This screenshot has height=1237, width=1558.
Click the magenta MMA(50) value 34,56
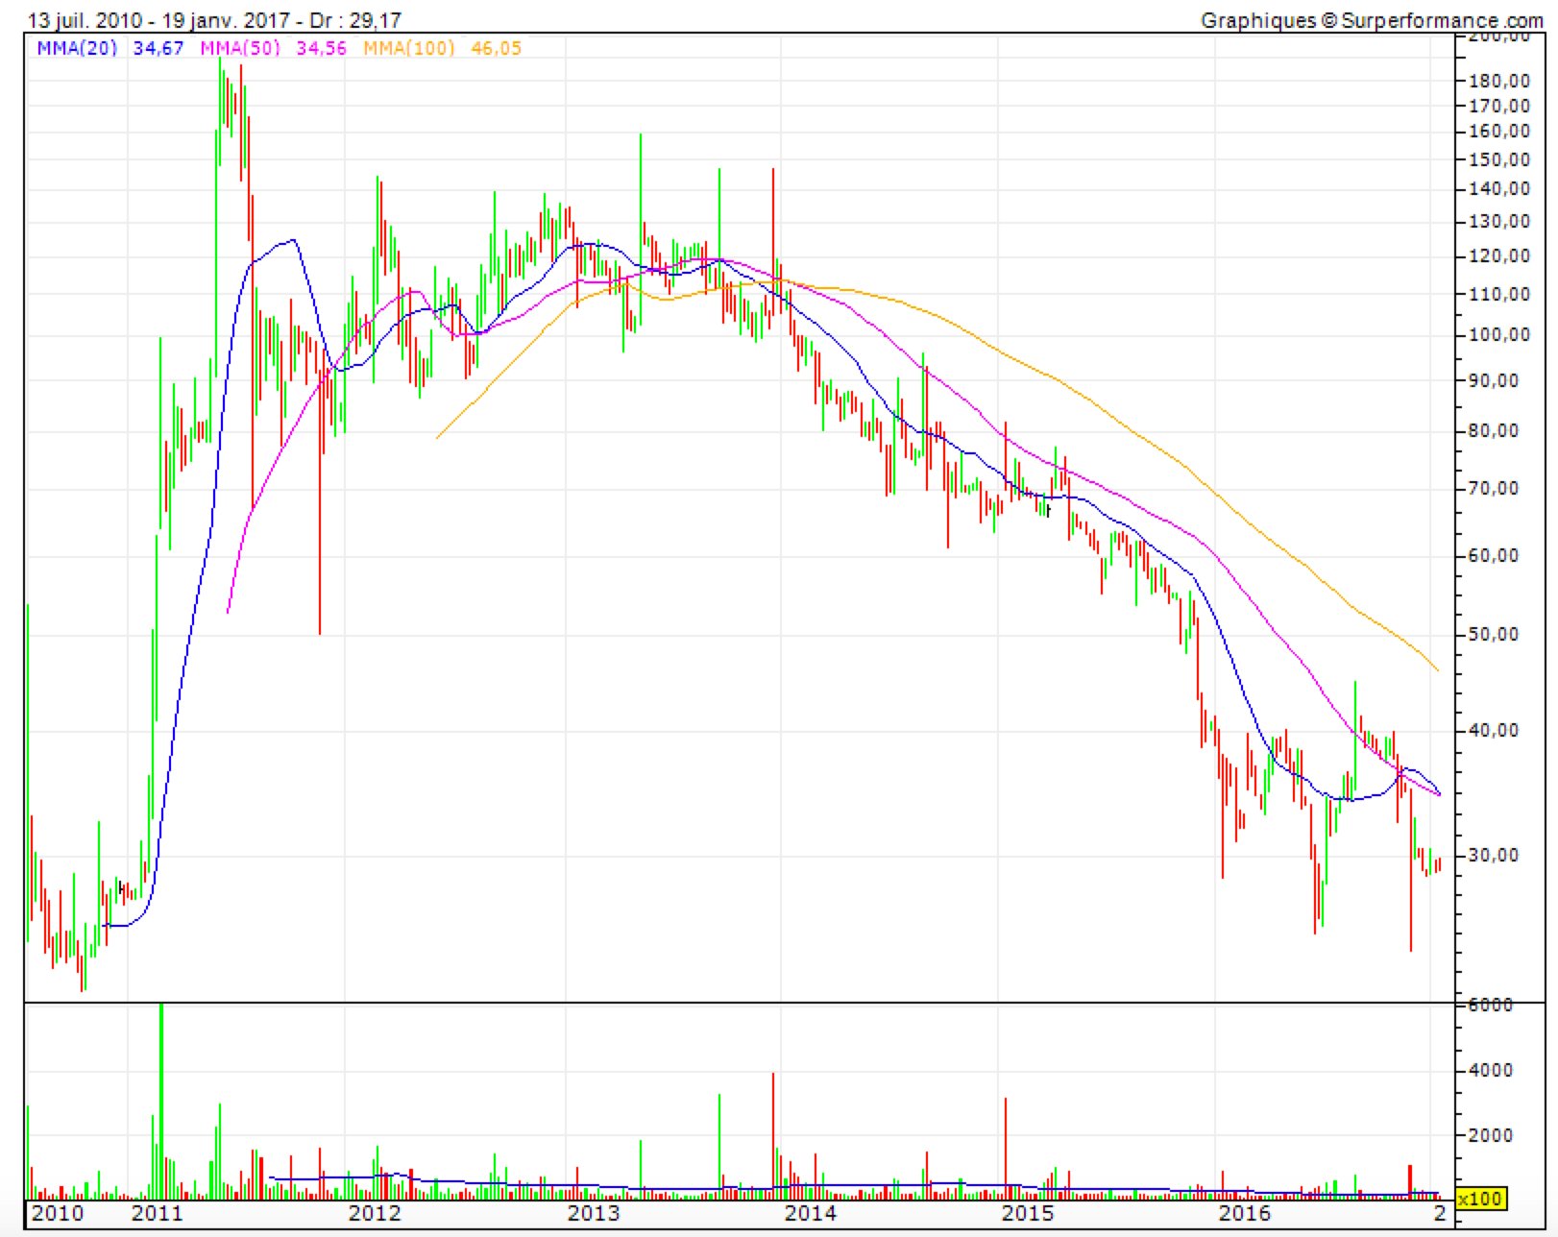pyautogui.click(x=321, y=48)
